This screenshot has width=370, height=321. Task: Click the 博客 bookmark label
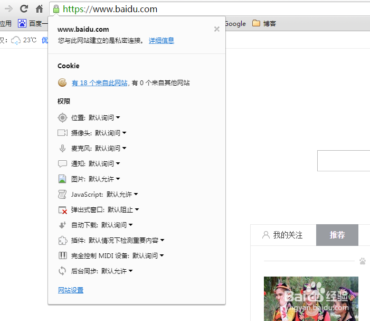pyautogui.click(x=270, y=23)
